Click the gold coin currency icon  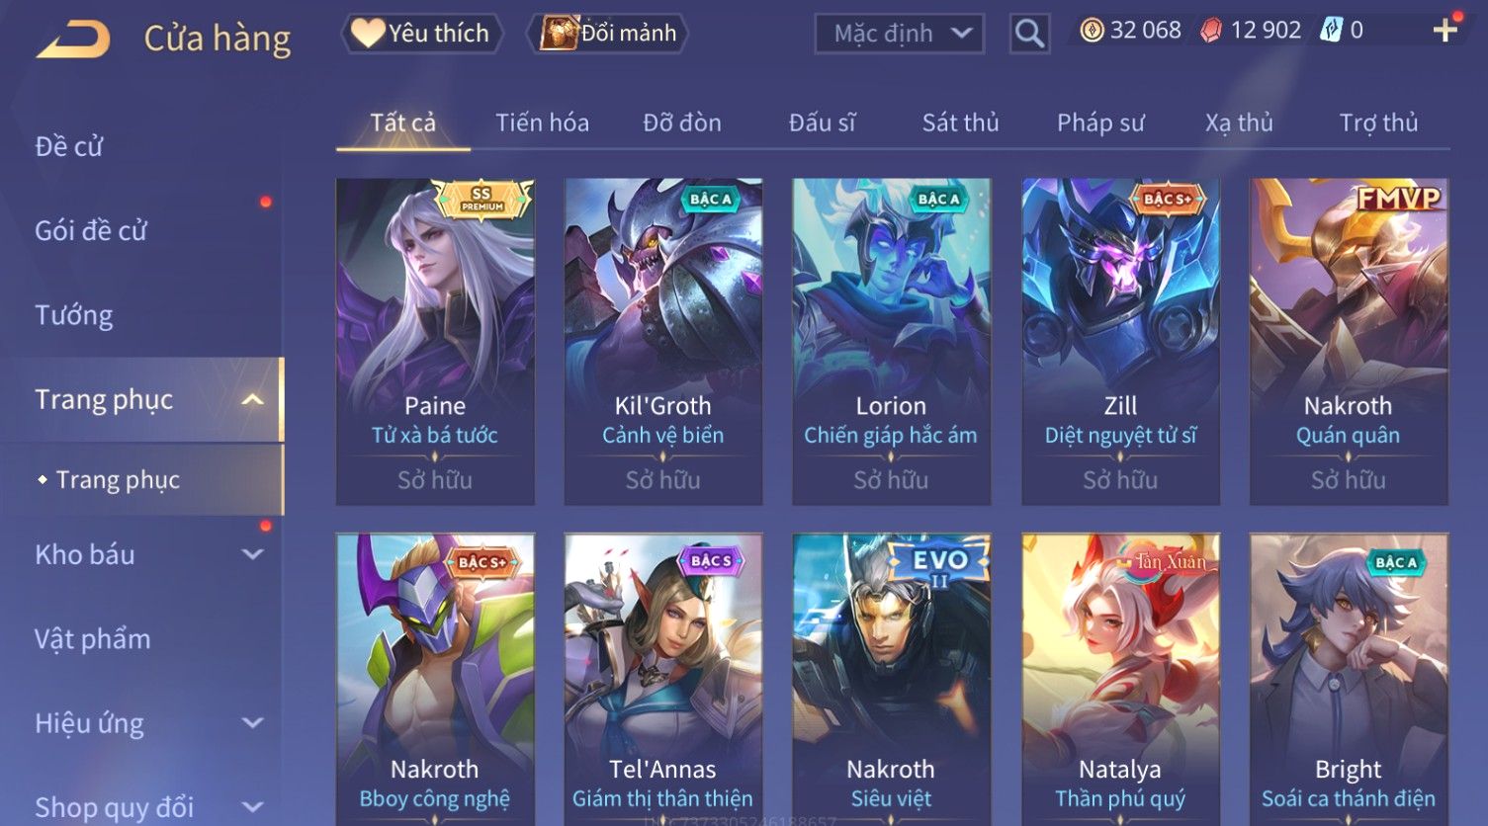tap(1092, 31)
